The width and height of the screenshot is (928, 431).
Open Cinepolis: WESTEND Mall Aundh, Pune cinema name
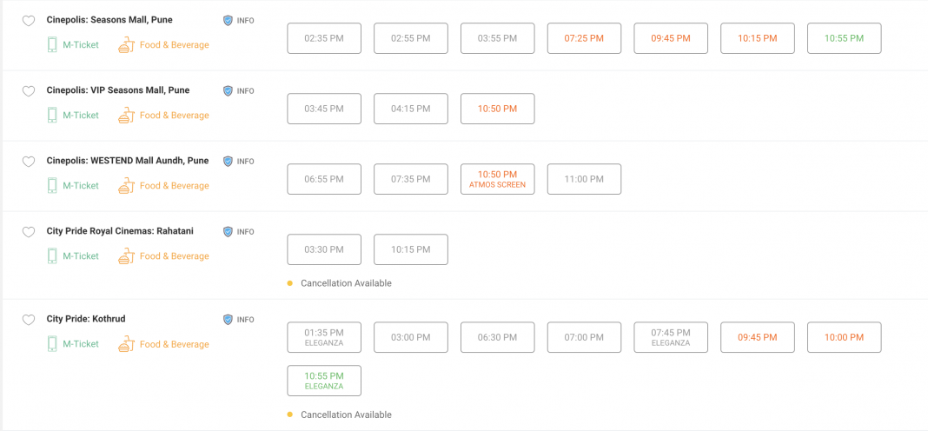point(127,161)
